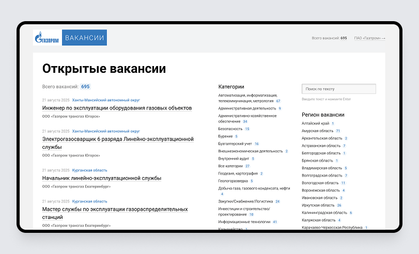Select Ханты-Мансийский автономный округ on the Инженер vacancy
This screenshot has width=419, height=254.
click(x=106, y=100)
